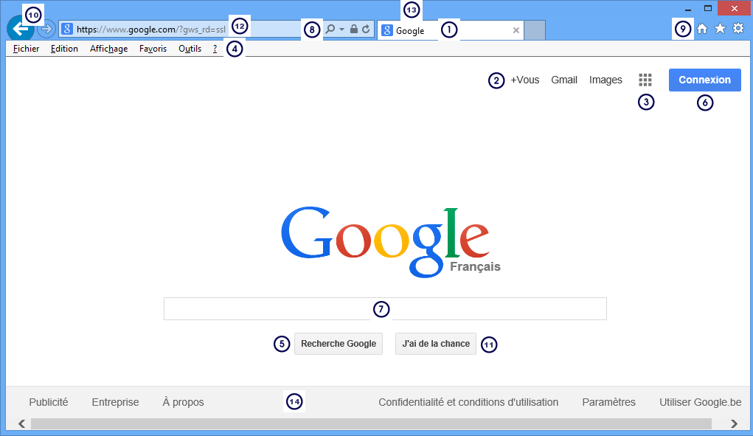Focus the Google search input box
Image resolution: width=753 pixels, height=436 pixels.
(x=385, y=309)
